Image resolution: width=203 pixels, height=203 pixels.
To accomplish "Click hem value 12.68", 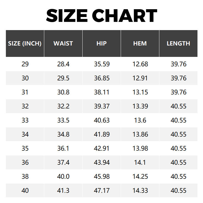I will coord(140,64).
